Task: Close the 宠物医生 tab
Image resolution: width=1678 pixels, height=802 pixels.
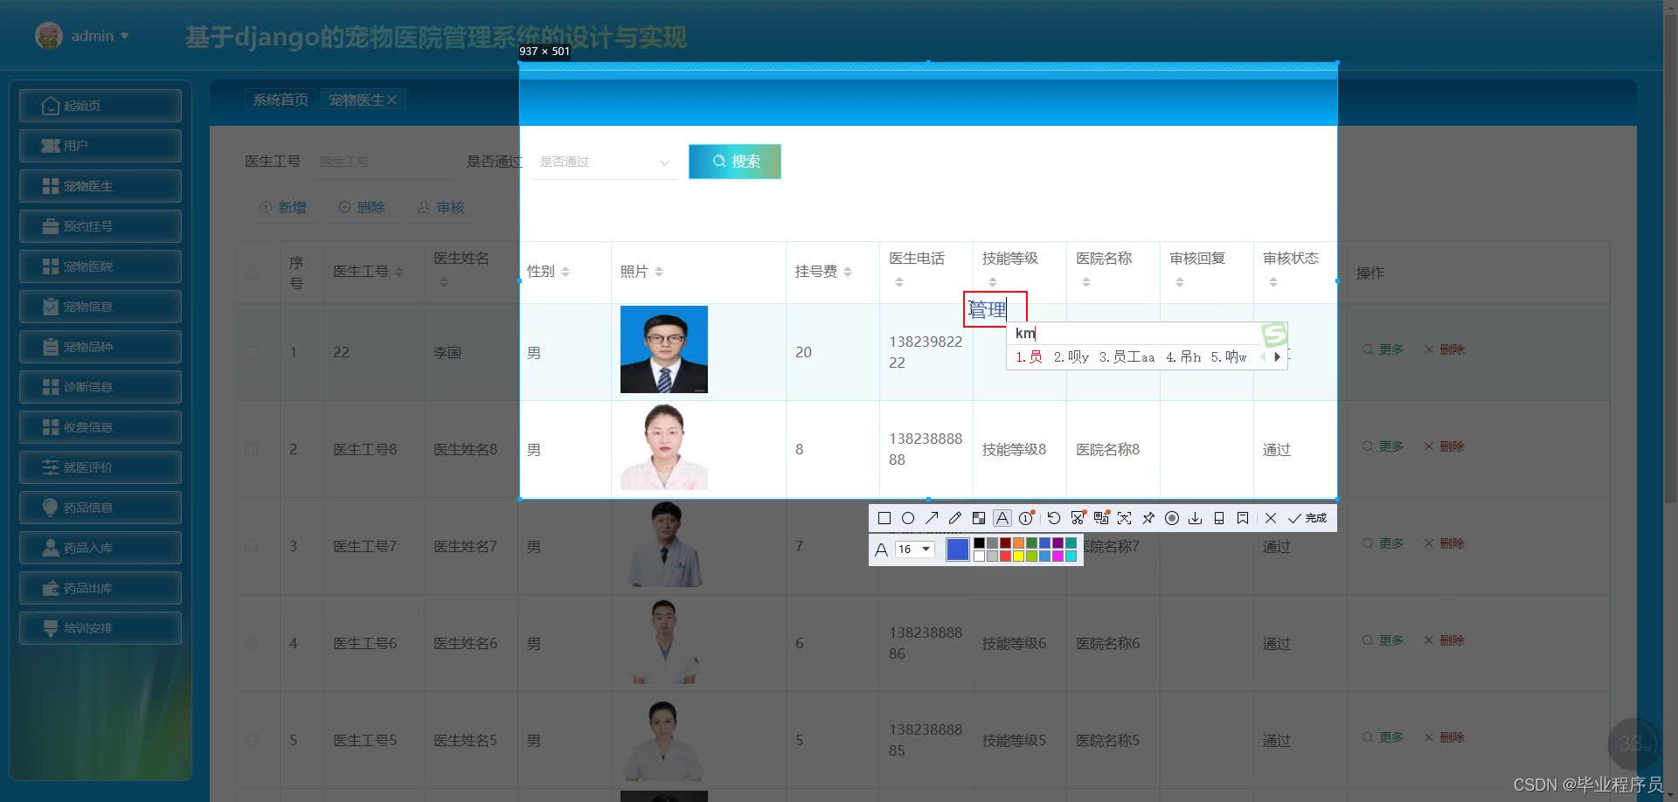Action: tap(392, 100)
